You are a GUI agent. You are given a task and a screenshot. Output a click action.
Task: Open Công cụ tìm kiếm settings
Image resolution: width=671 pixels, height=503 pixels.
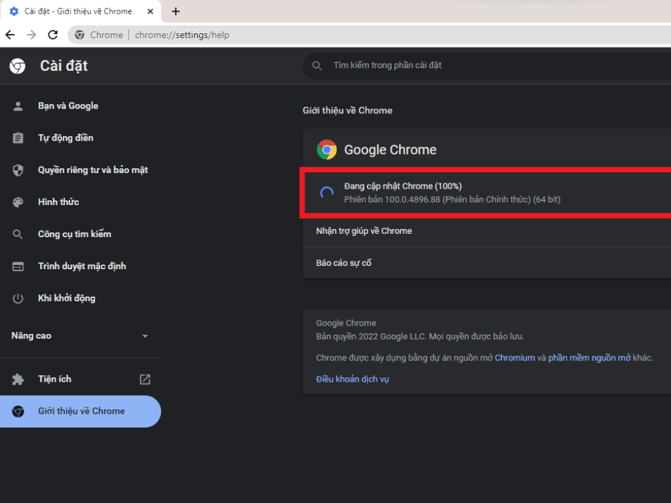[74, 234]
